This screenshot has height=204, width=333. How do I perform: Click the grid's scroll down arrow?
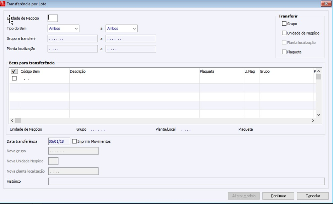point(318,115)
